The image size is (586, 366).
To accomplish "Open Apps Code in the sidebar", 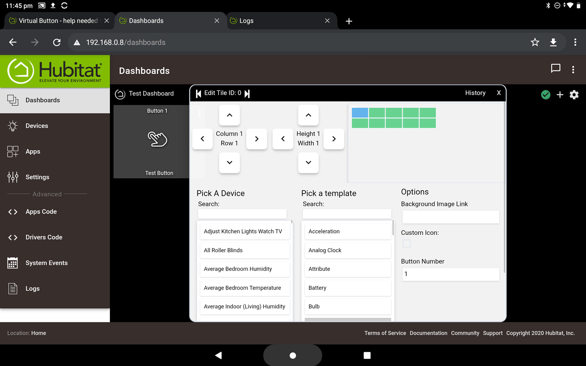I will [x=55, y=211].
